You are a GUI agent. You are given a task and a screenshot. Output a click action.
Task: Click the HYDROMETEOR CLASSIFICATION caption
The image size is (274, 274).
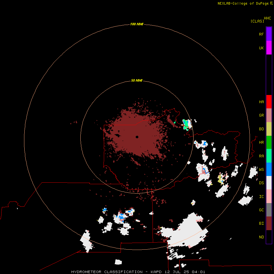(107, 272)
